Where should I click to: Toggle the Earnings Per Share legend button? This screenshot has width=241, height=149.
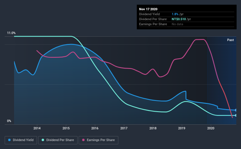pyautogui.click(x=99, y=140)
